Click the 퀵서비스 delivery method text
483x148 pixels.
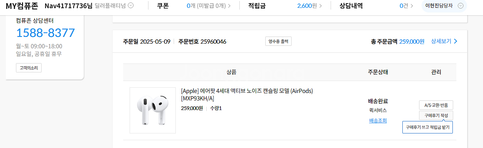click(378, 110)
